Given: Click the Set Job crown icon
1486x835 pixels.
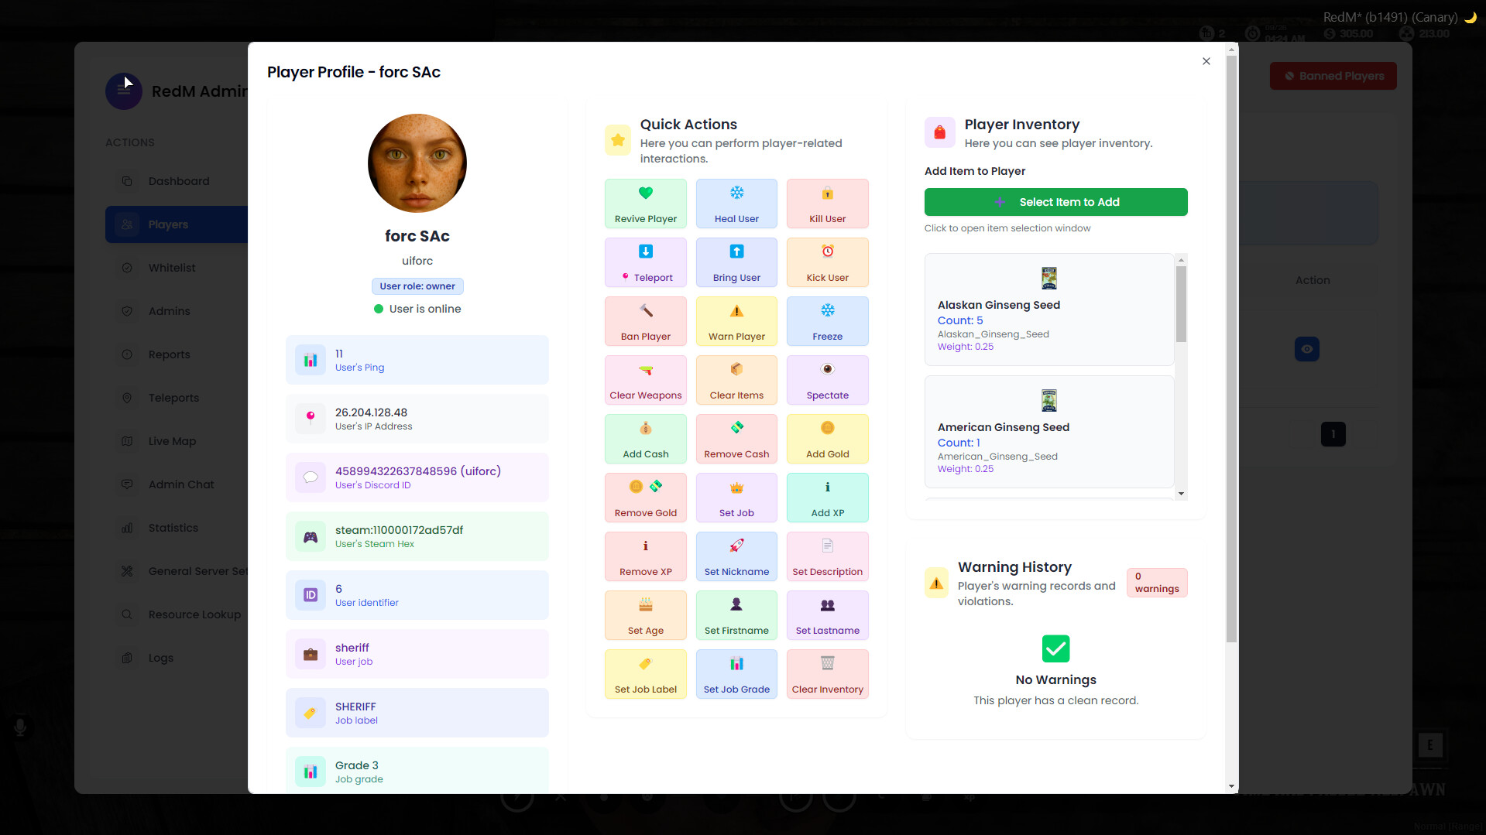Looking at the screenshot, I should [736, 487].
